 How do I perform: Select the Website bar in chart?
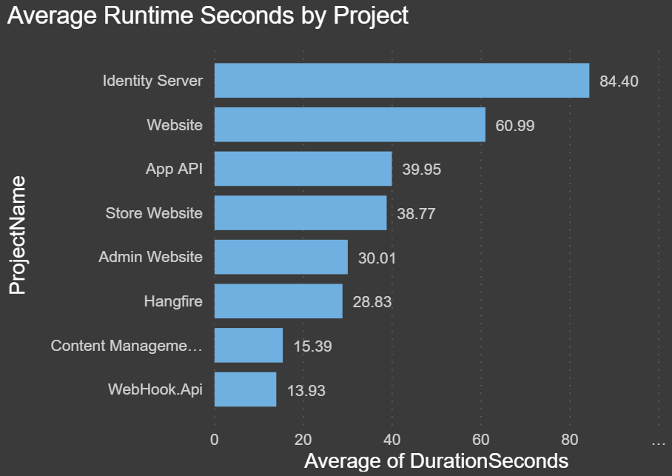349,124
